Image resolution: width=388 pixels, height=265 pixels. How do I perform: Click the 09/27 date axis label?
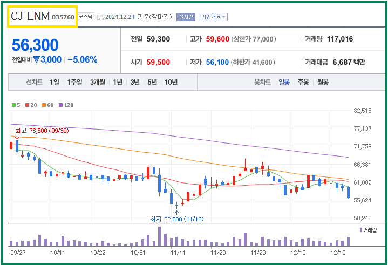pyautogui.click(x=18, y=253)
